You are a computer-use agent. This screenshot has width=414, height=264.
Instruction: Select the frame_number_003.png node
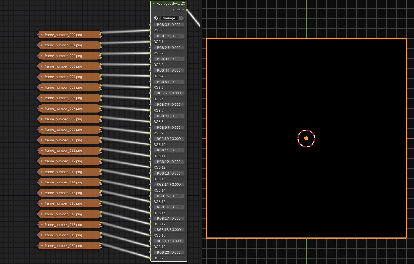[x=63, y=66]
